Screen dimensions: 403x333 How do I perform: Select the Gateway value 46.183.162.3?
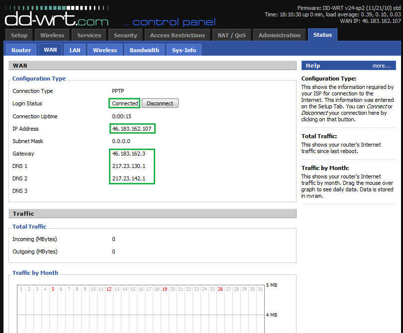coord(128,154)
